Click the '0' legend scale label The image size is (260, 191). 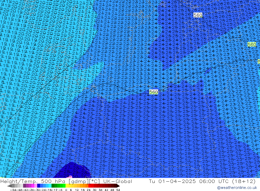(x=66, y=190)
